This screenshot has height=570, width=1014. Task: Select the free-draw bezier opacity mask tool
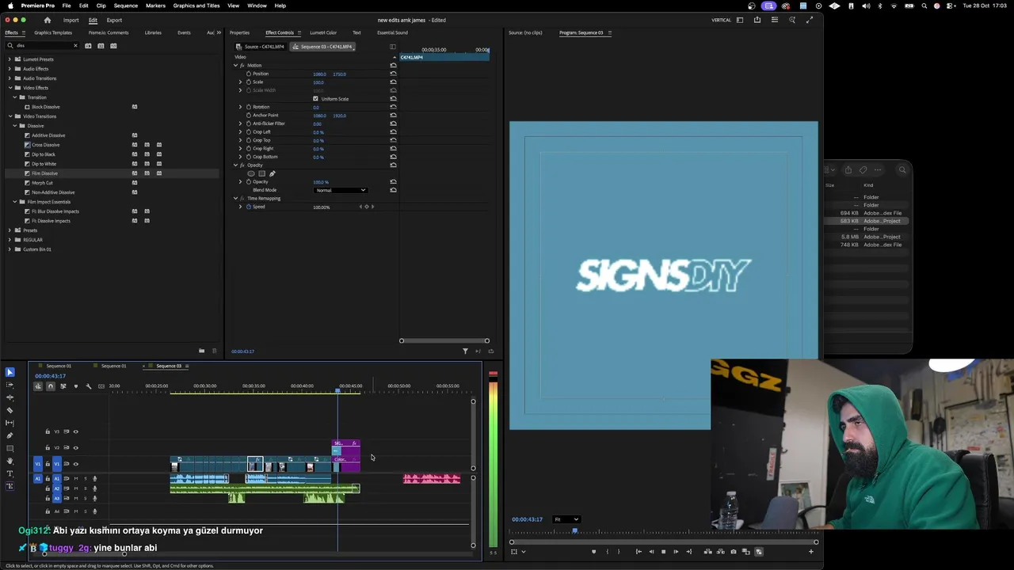click(272, 173)
